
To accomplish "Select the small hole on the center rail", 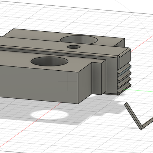I will 74,47.
